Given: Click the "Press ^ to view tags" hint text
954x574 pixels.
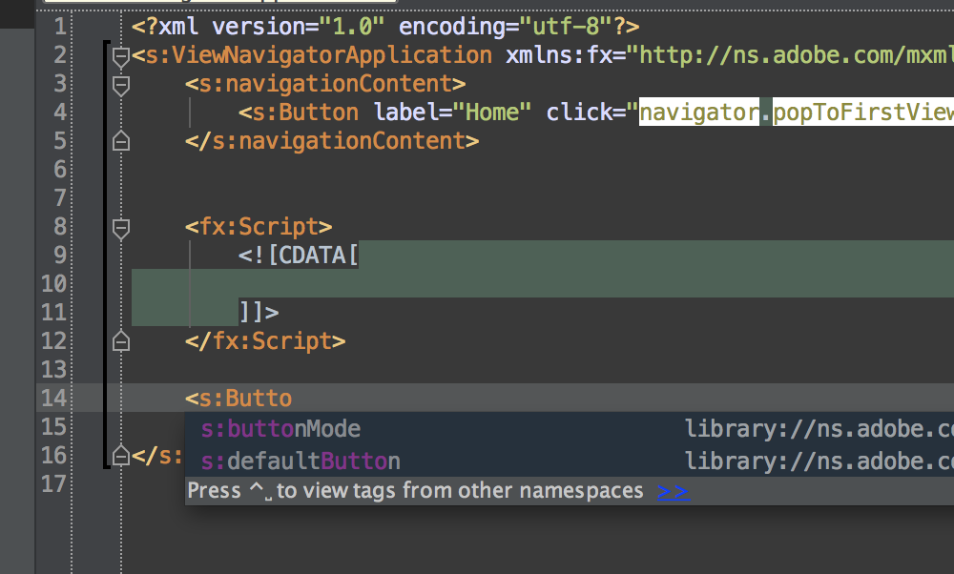Looking at the screenshot, I should click(x=415, y=491).
